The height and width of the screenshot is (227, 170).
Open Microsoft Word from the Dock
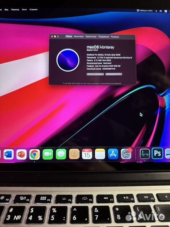[8, 154]
